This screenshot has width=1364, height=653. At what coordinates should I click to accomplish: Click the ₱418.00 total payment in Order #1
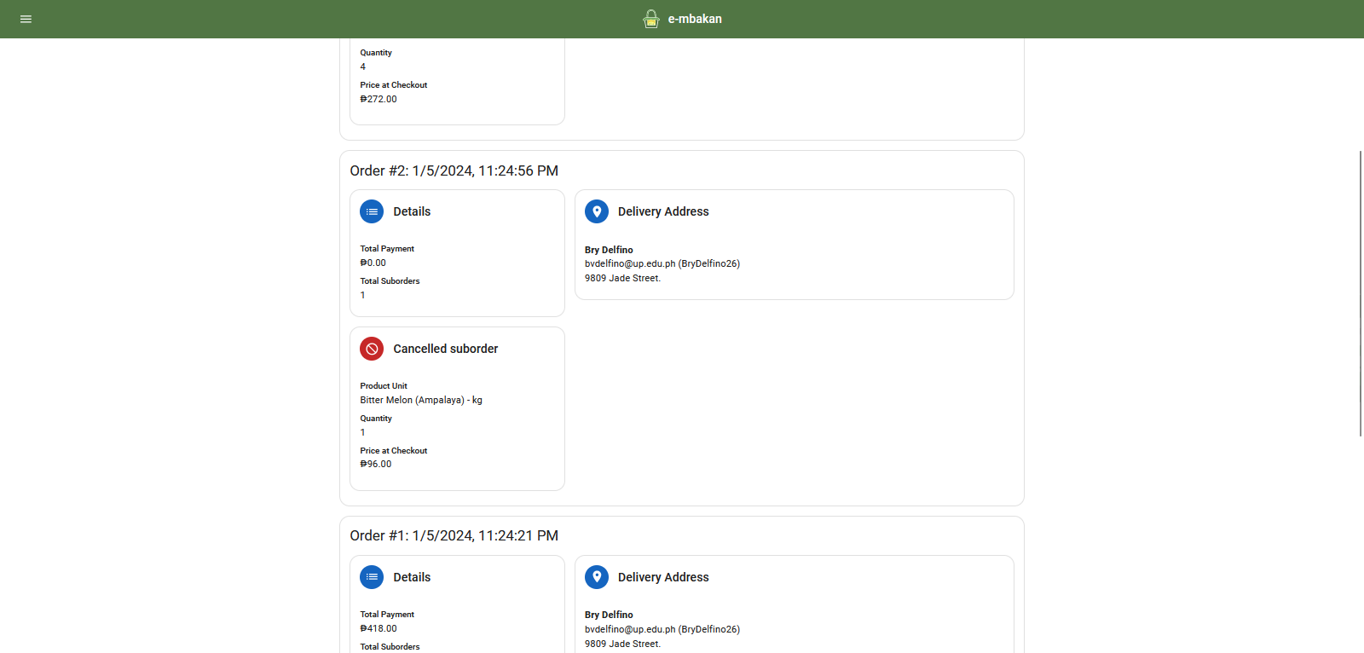[379, 628]
